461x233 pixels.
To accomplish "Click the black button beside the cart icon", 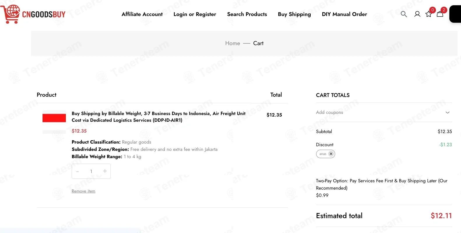I will click(455, 14).
